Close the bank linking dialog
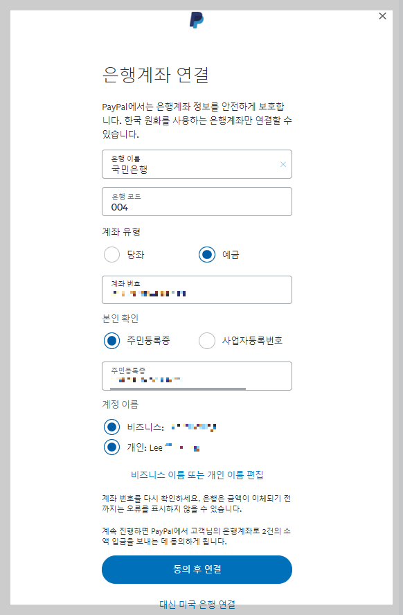403x615 pixels. click(382, 16)
